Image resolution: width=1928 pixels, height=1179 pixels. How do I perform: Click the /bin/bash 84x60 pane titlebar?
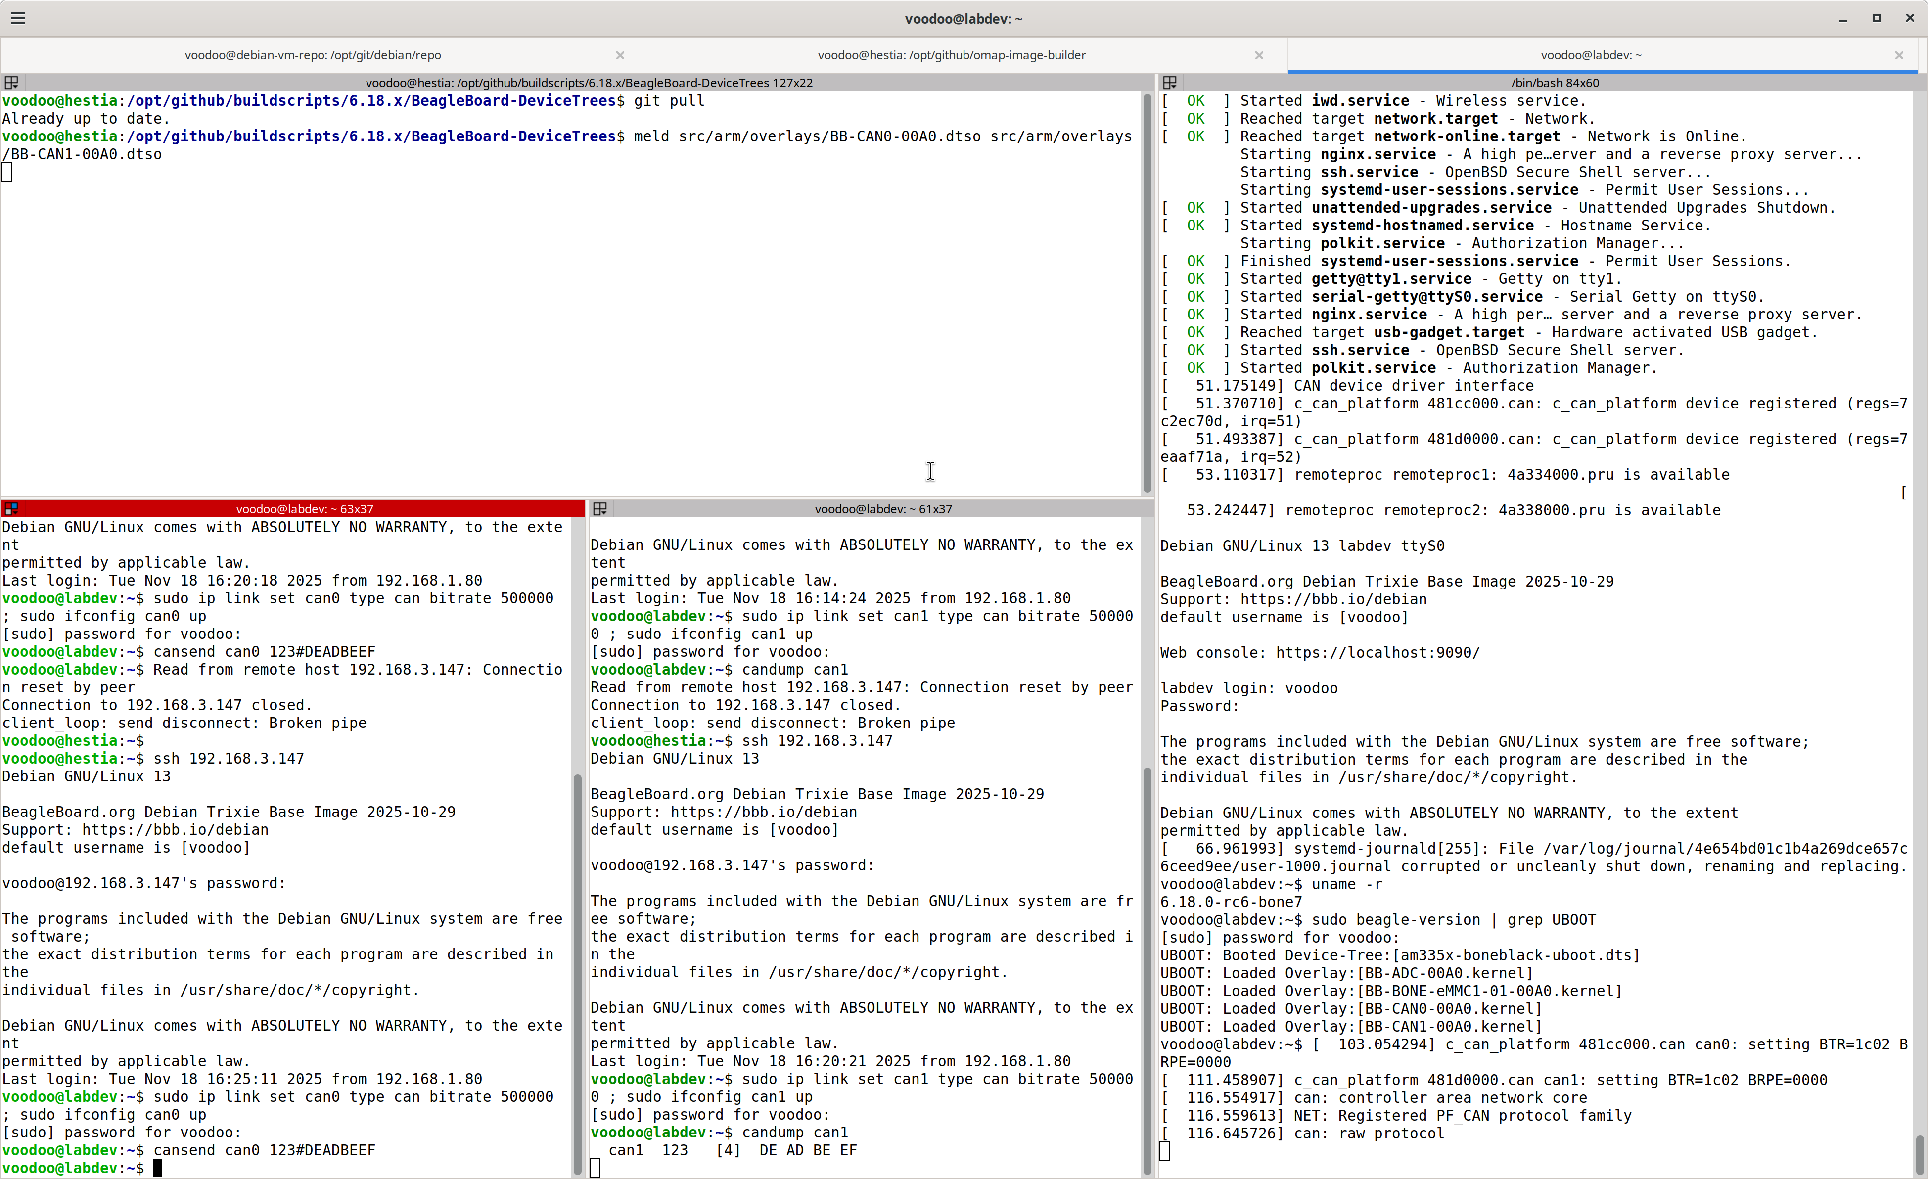pos(1554,82)
